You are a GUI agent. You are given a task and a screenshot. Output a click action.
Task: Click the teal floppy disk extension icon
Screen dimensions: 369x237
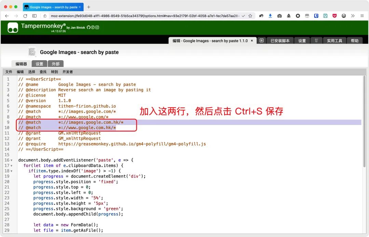325,16
